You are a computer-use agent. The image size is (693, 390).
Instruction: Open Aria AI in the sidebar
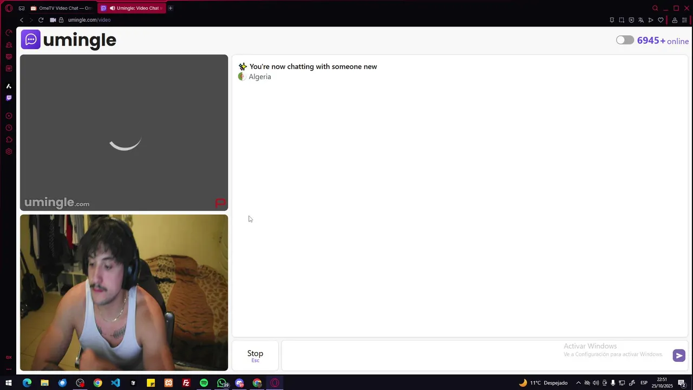pos(9,86)
